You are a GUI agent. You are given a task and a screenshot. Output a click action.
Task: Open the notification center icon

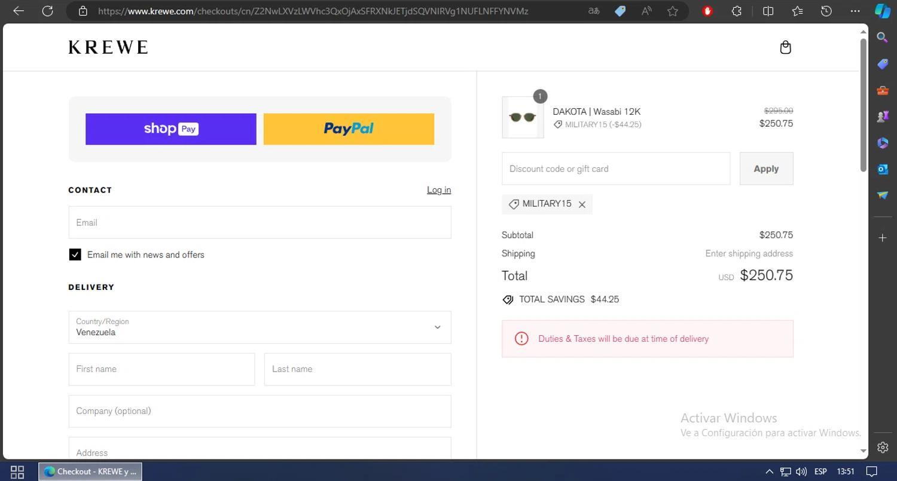(872, 471)
